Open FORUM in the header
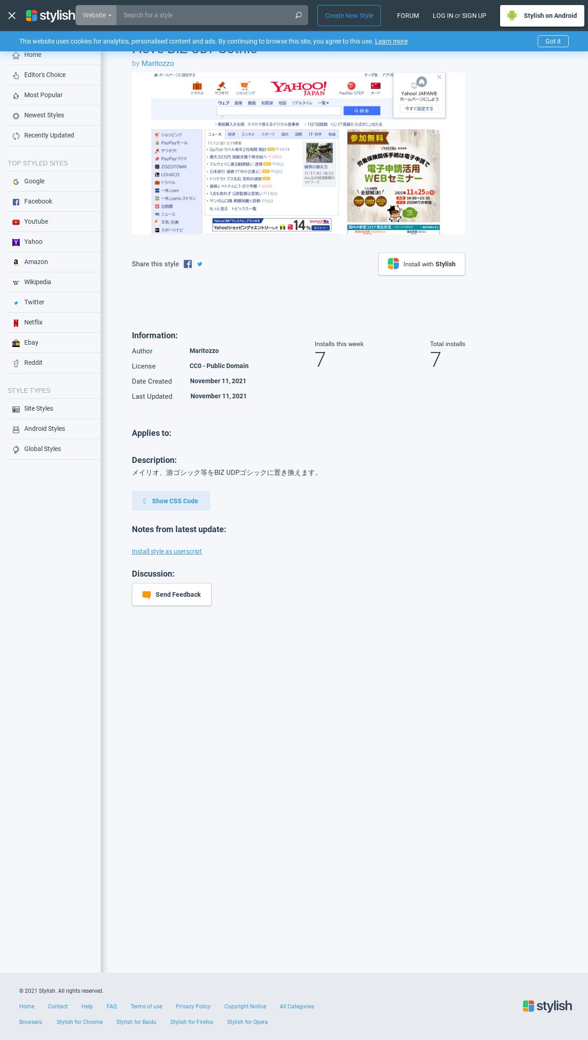Viewport: 588px width, 1040px height. pos(408,16)
